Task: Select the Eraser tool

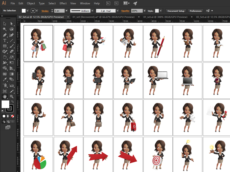Action: [x=12, y=51]
